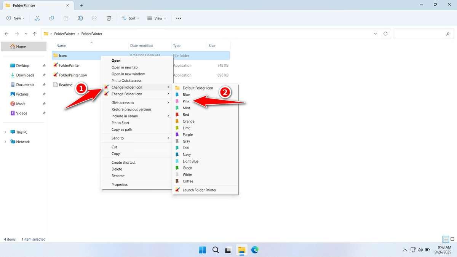
Task: Click the Refresh icon beside the address bar
Action: [x=385, y=34]
